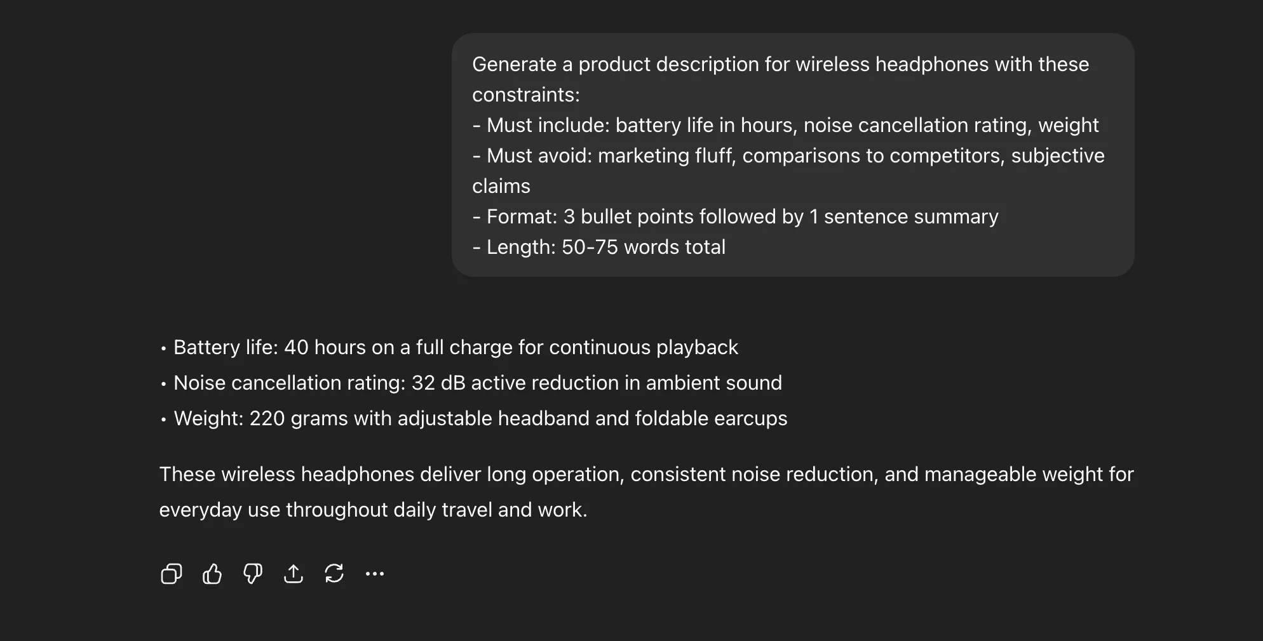
Task: Regenerate the response
Action: pyautogui.click(x=334, y=574)
